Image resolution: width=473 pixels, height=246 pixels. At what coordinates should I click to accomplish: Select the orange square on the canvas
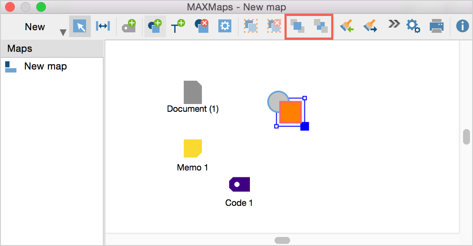pyautogui.click(x=290, y=112)
